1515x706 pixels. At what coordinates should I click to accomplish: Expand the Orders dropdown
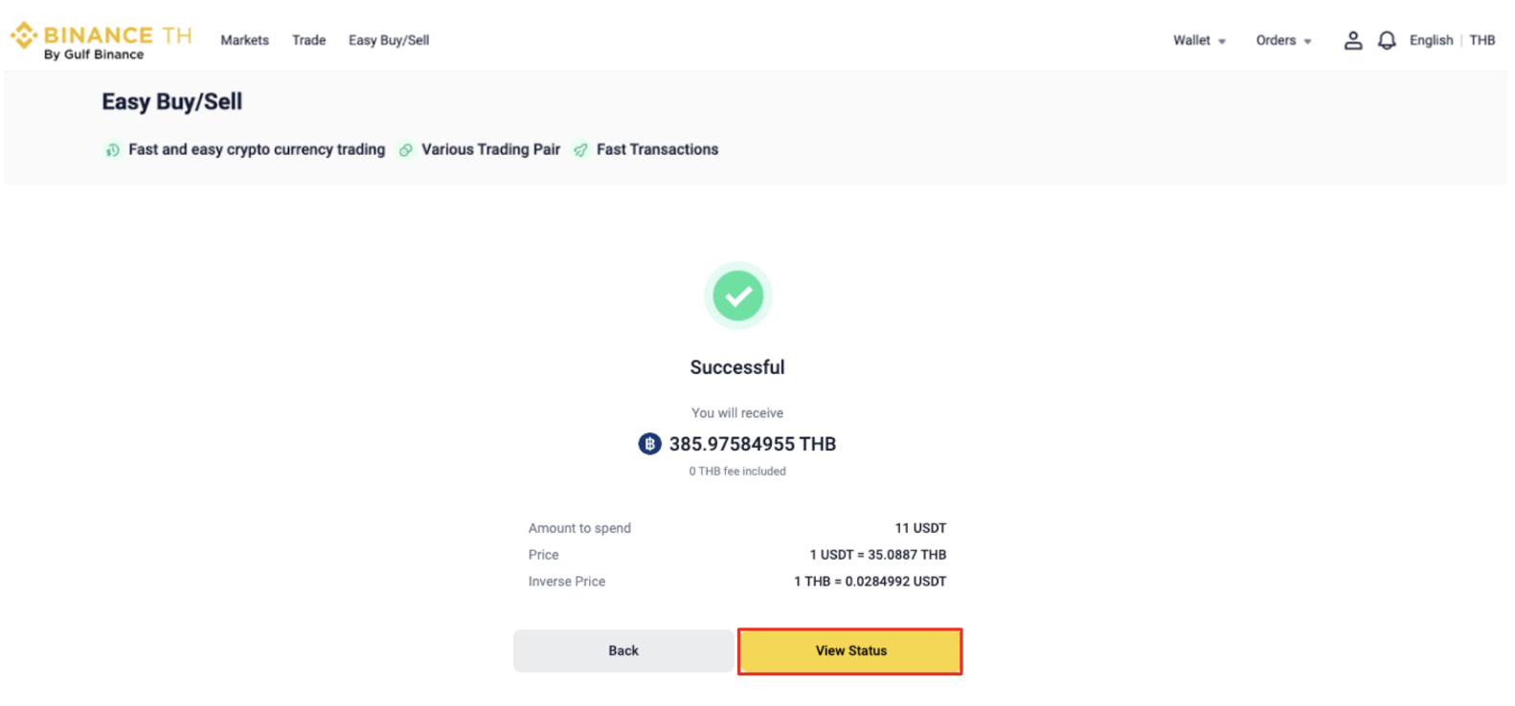pos(1283,40)
